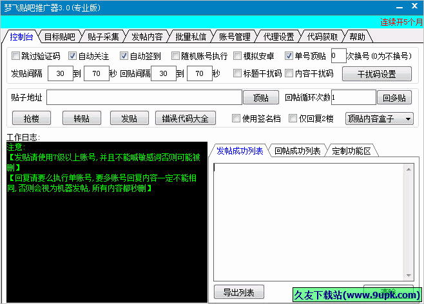Click the list scrollbar down arrow
This screenshot has width=424, height=304.
pos(409,276)
